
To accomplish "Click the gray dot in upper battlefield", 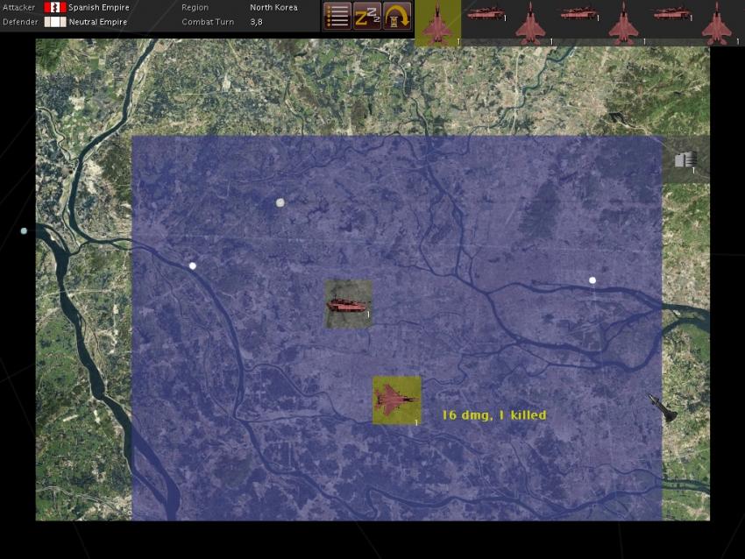I will click(280, 202).
